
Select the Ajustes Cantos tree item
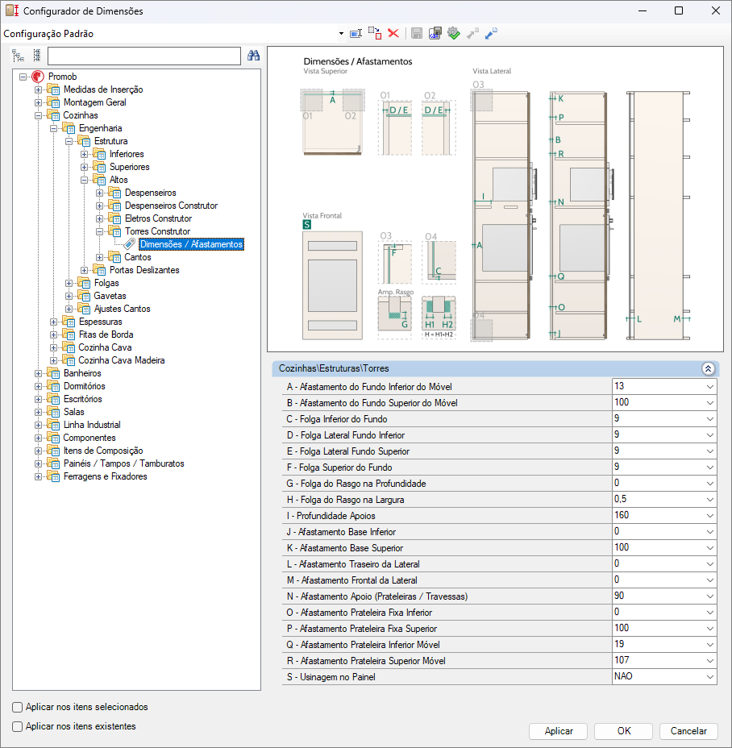(x=123, y=309)
